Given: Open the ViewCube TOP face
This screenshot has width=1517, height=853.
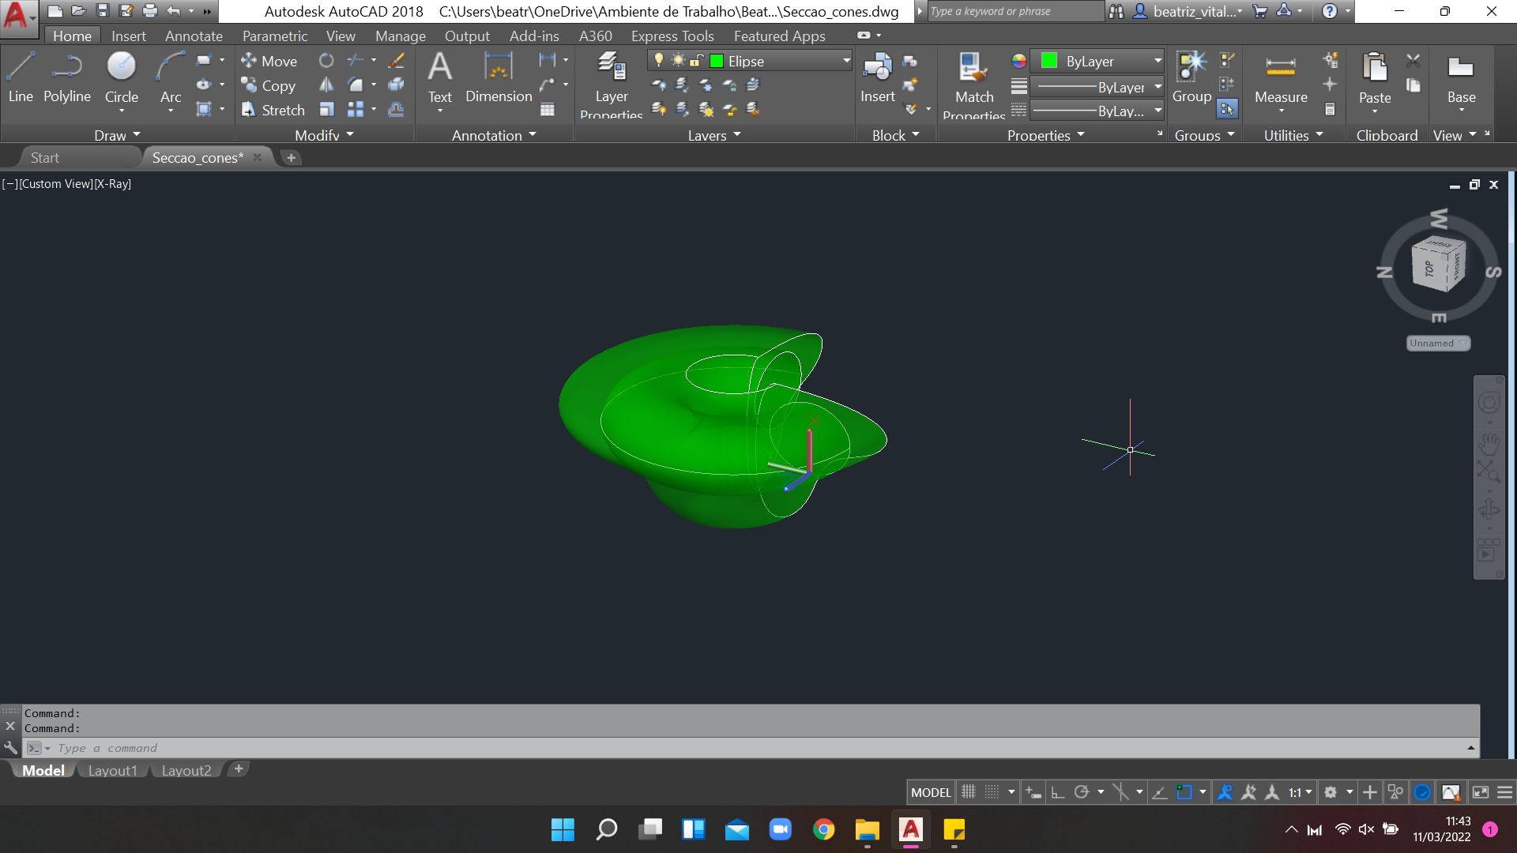Looking at the screenshot, I should click(1429, 269).
